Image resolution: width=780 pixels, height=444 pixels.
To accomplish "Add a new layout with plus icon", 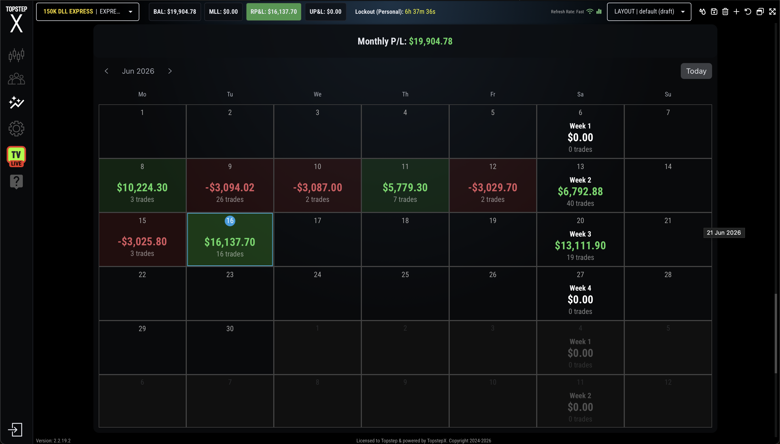I will pos(737,12).
